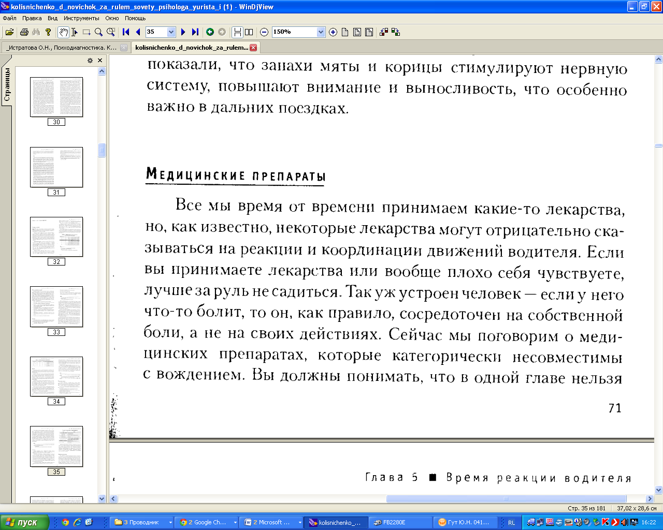Screen dimensions: 663x530
Task: Open the Инструменты menu
Action: pyautogui.click(x=81, y=18)
